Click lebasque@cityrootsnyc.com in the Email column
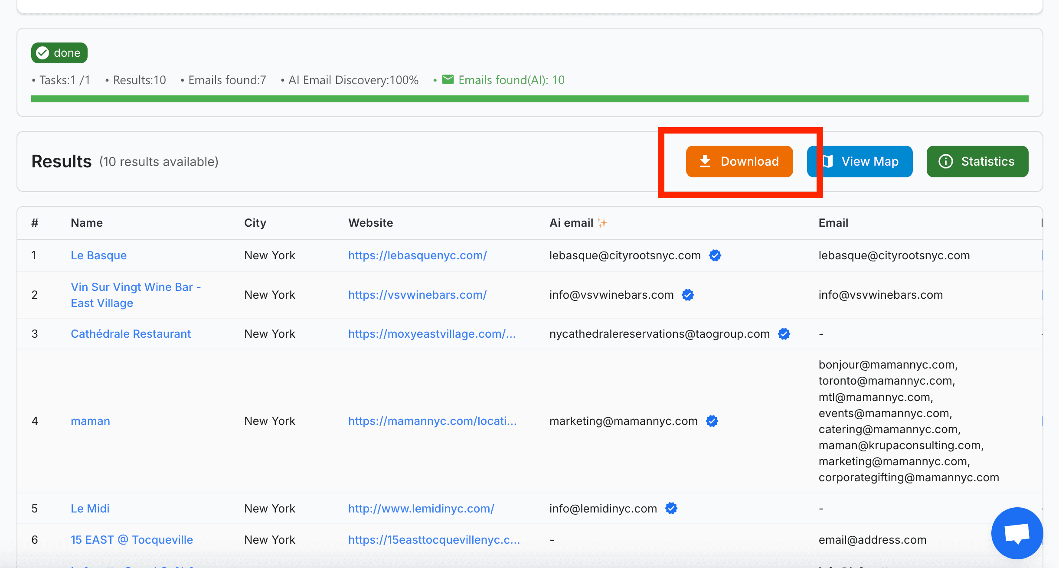Image resolution: width=1059 pixels, height=568 pixels. coord(894,255)
